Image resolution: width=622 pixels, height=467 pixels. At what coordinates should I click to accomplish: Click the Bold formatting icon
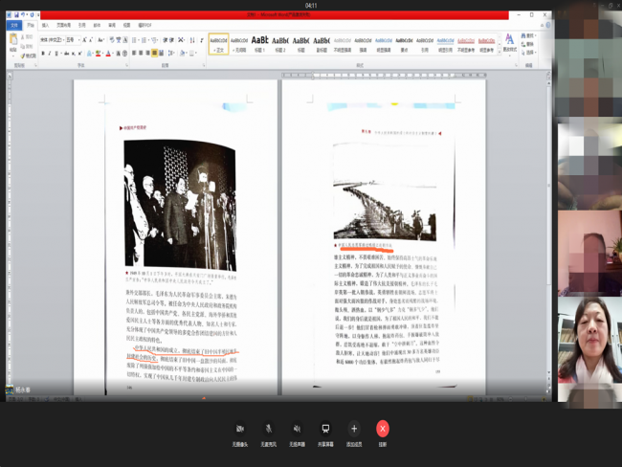(x=43, y=54)
